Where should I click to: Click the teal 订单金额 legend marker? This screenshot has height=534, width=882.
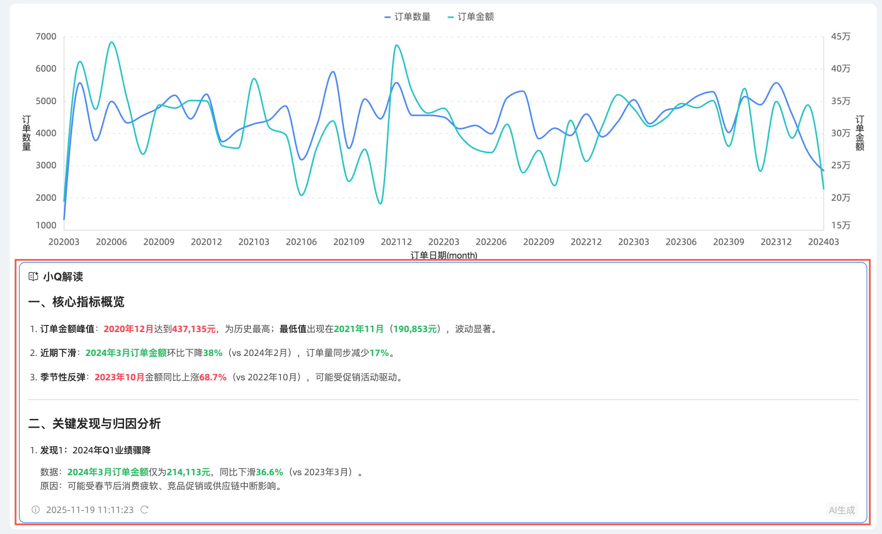[451, 17]
